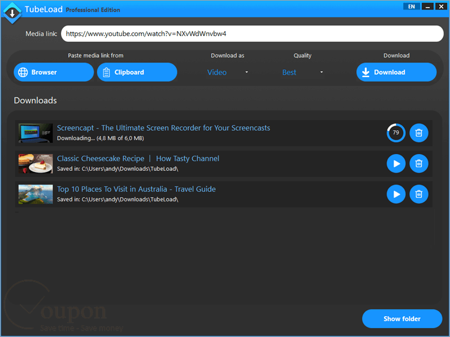This screenshot has height=337, width=450.
Task: Play the Australia Travel Guide video
Action: point(396,194)
